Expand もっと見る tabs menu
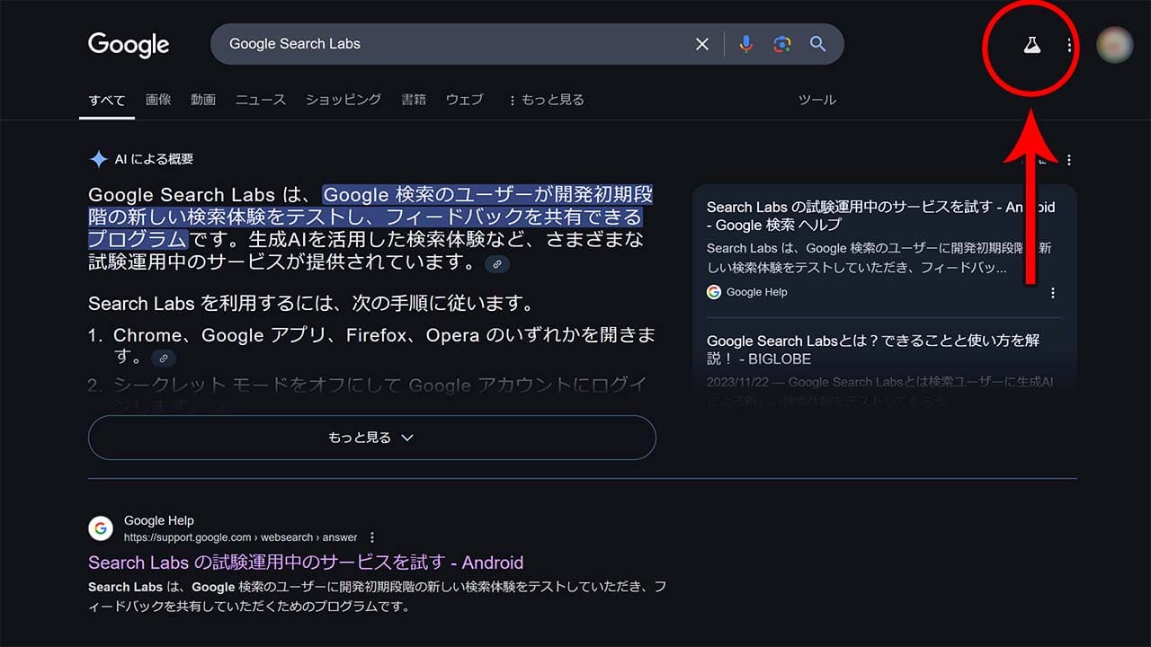Image resolution: width=1151 pixels, height=647 pixels. (x=547, y=100)
